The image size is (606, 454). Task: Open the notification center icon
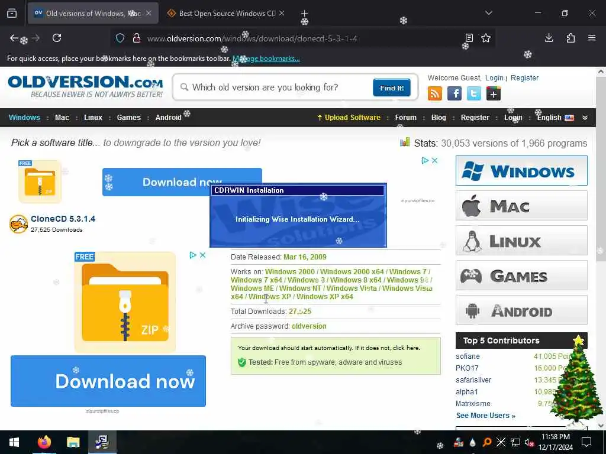(x=586, y=442)
